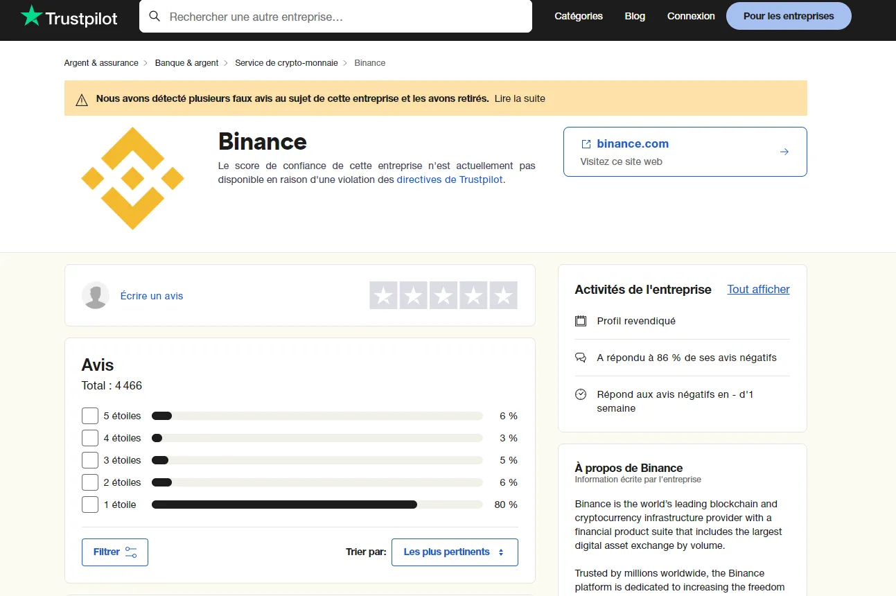This screenshot has height=596, width=896.
Task: Rate with the third star
Action: [443, 295]
